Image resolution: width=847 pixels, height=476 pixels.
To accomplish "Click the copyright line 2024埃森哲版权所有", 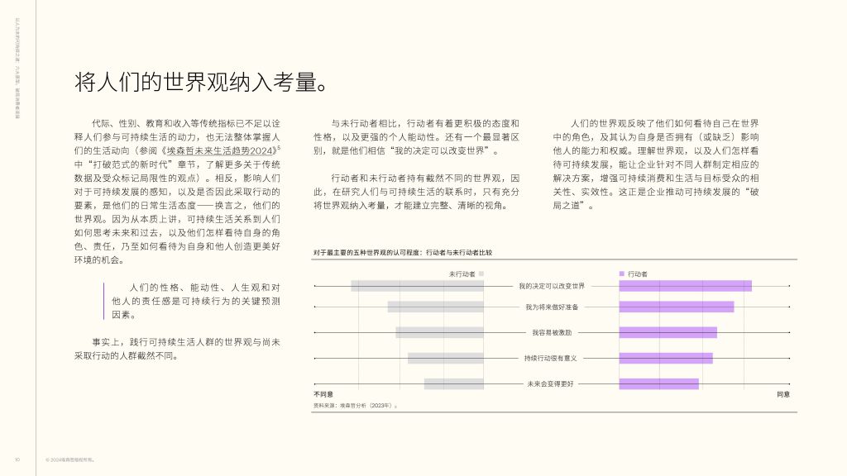I will point(70,459).
